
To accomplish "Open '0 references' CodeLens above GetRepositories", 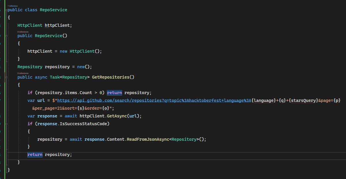I will [x=23, y=73].
